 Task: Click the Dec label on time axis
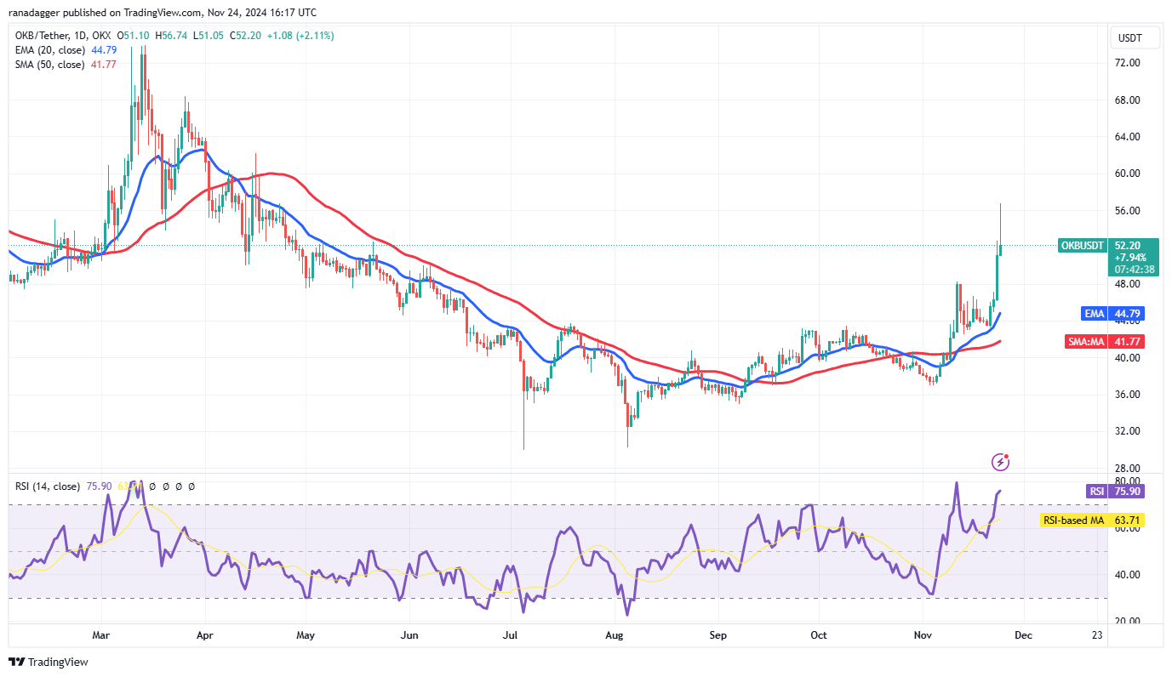click(x=1024, y=635)
